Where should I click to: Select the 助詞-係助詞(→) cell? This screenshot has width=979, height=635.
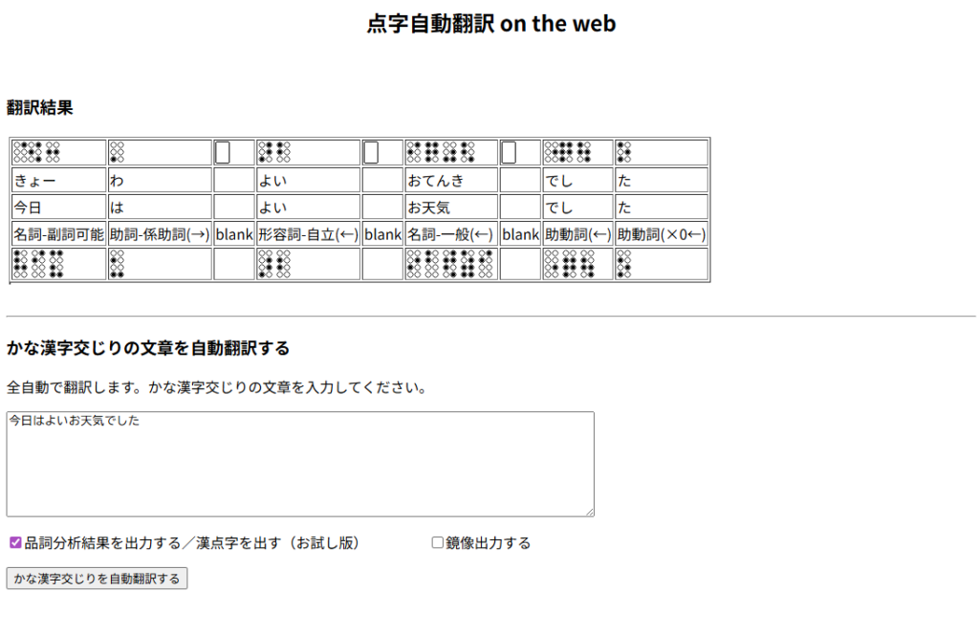(159, 233)
